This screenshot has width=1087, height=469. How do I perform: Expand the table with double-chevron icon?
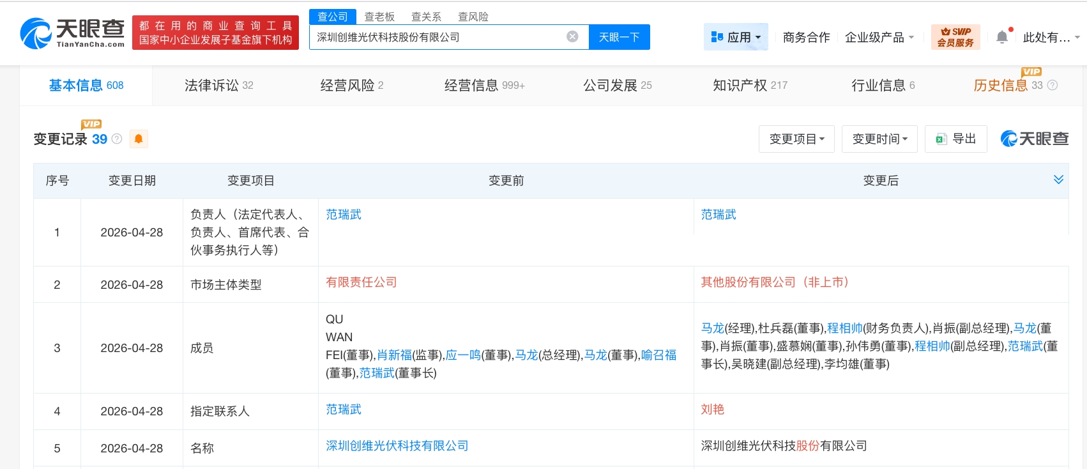pyautogui.click(x=1058, y=180)
